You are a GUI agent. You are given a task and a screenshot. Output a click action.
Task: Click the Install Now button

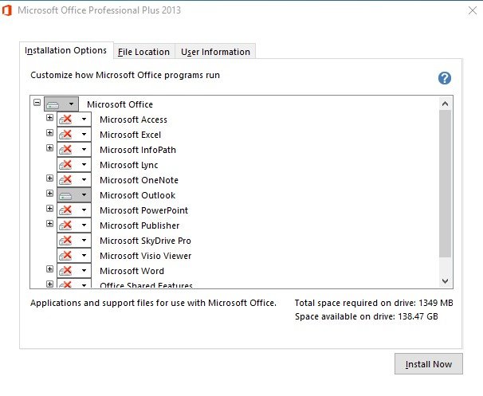coord(429,364)
